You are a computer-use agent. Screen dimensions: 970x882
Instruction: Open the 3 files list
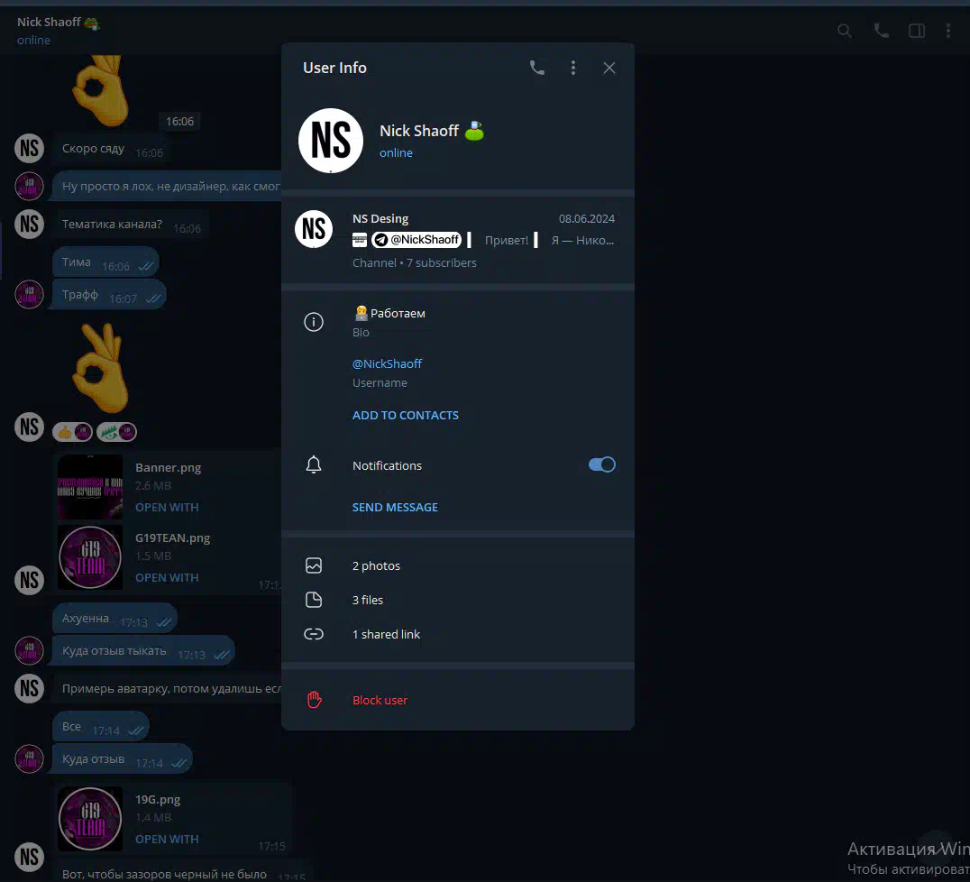[368, 600]
